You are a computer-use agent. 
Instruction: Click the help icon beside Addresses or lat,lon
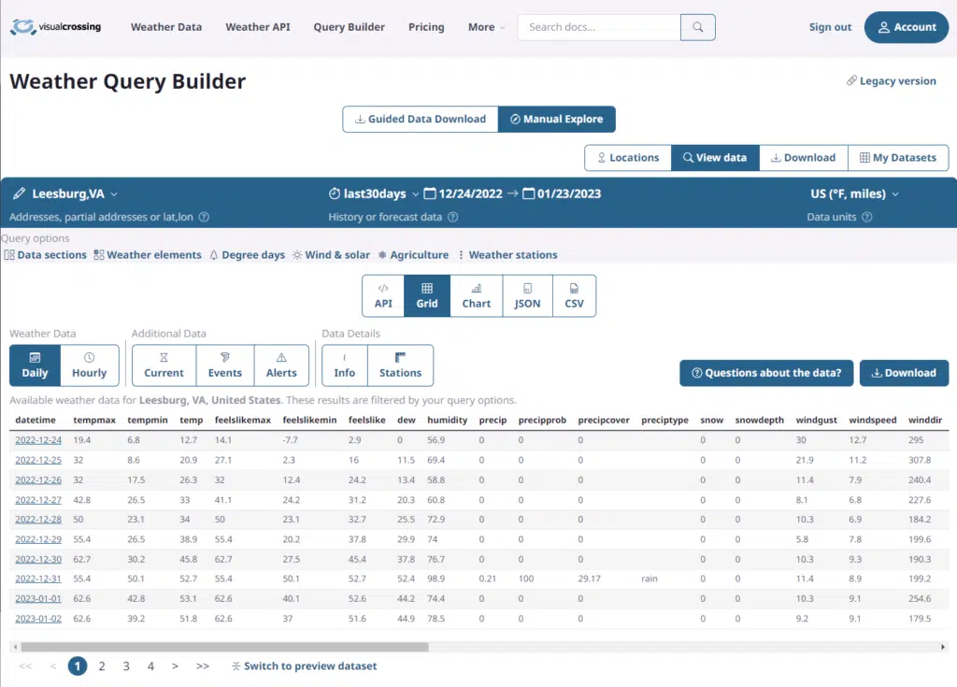pyautogui.click(x=204, y=218)
